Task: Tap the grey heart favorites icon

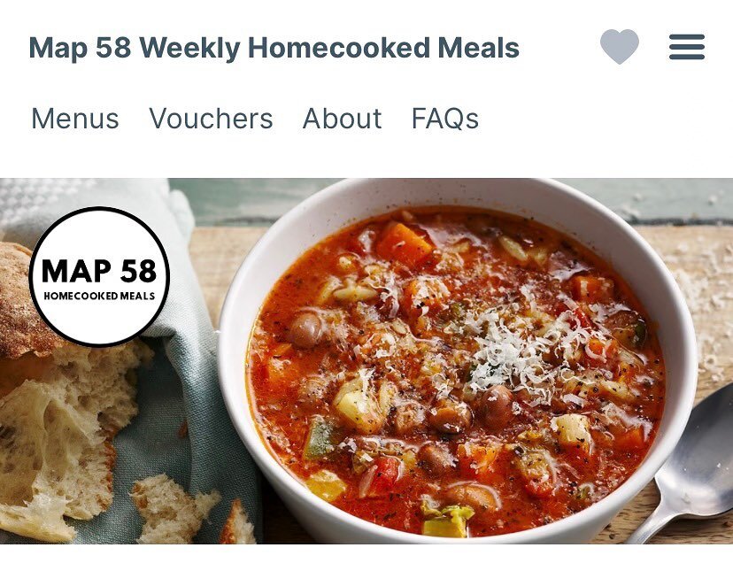Action: tap(620, 46)
